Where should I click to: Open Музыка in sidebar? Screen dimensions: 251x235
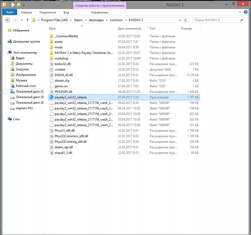[21, 80]
